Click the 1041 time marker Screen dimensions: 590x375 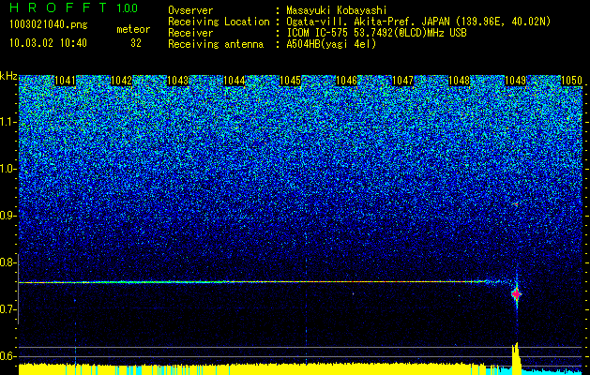pyautogui.click(x=65, y=81)
